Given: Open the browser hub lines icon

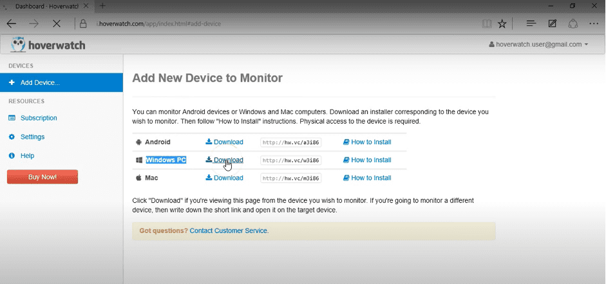Looking at the screenshot, I should coord(531,24).
